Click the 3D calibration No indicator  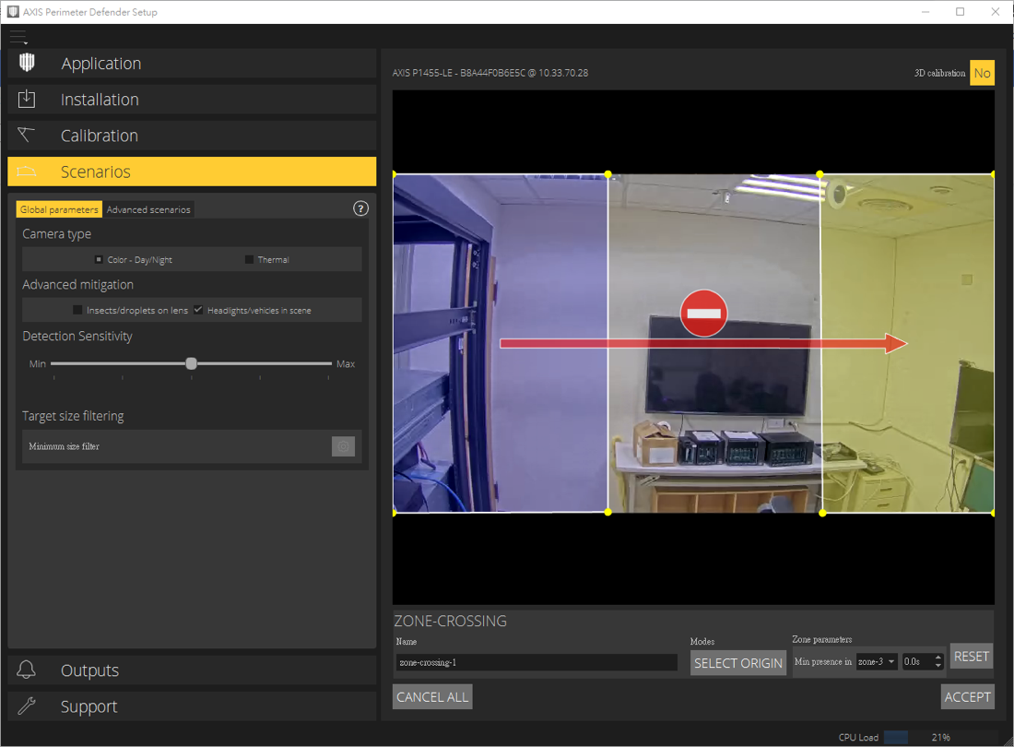983,72
